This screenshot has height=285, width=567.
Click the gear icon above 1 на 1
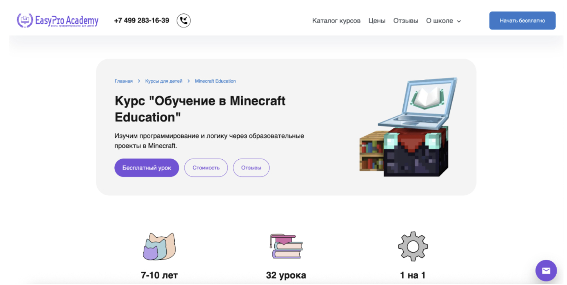(413, 246)
